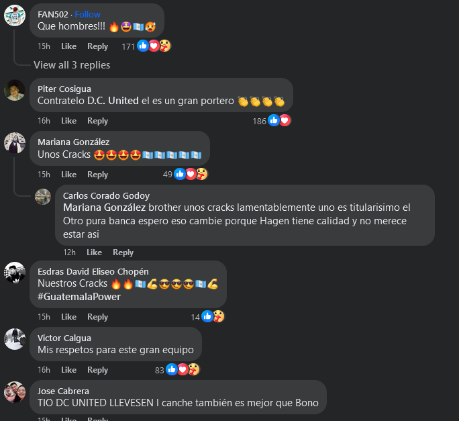Click the thumbs-up reaction on Esdras David's comment
This screenshot has width=459, height=421.
(x=207, y=316)
